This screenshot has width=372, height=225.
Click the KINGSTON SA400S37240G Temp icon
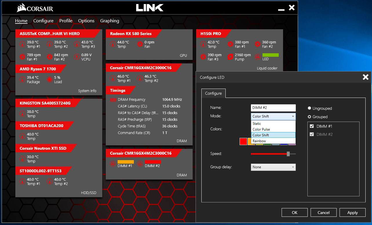coord(22,114)
